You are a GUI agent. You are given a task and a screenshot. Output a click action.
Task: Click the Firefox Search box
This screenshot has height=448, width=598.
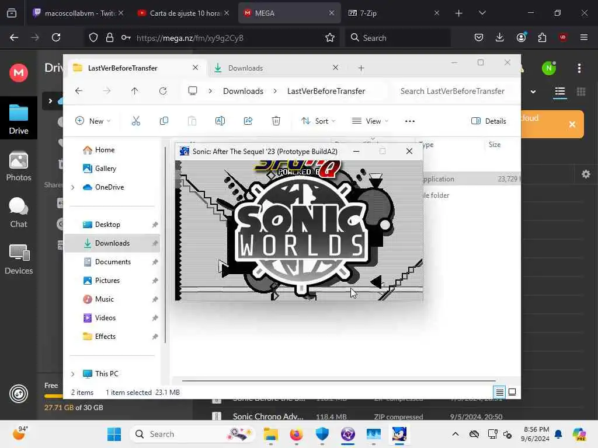(398, 38)
